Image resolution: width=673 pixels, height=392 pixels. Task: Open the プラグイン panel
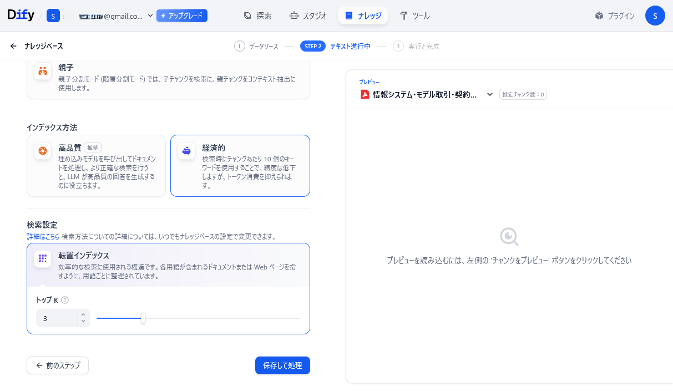(x=615, y=16)
